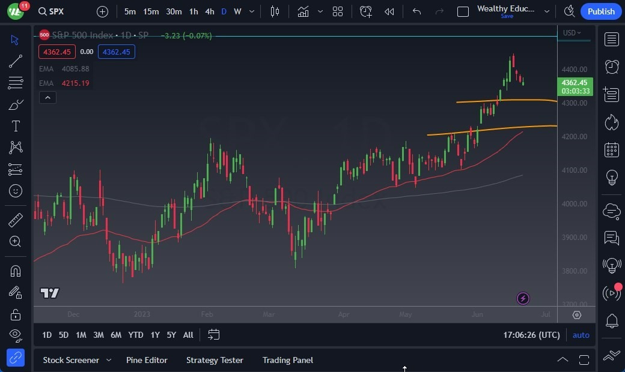Open the Fibonacci retracement tool
Image resolution: width=625 pixels, height=372 pixels.
(16, 83)
